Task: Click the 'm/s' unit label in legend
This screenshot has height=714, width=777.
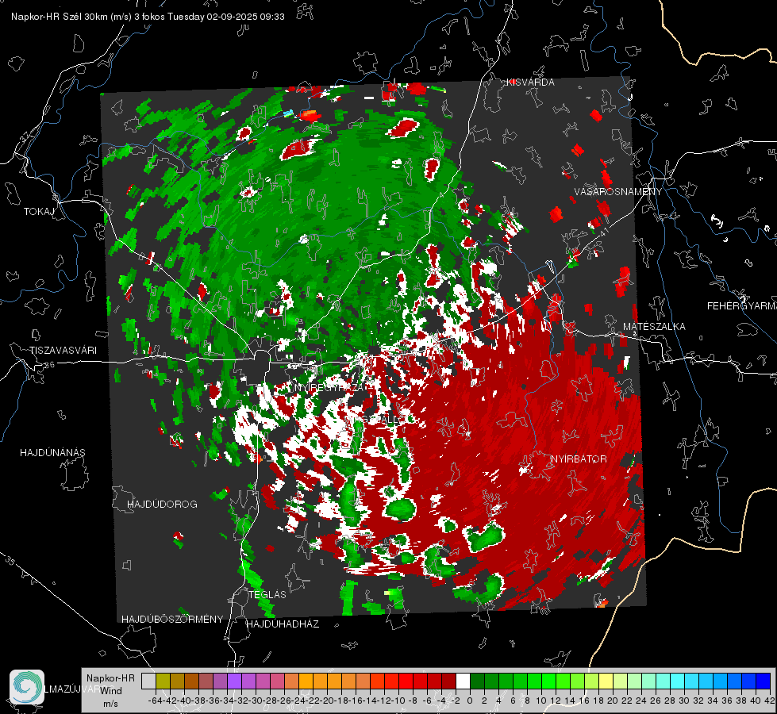Action: 110,704
